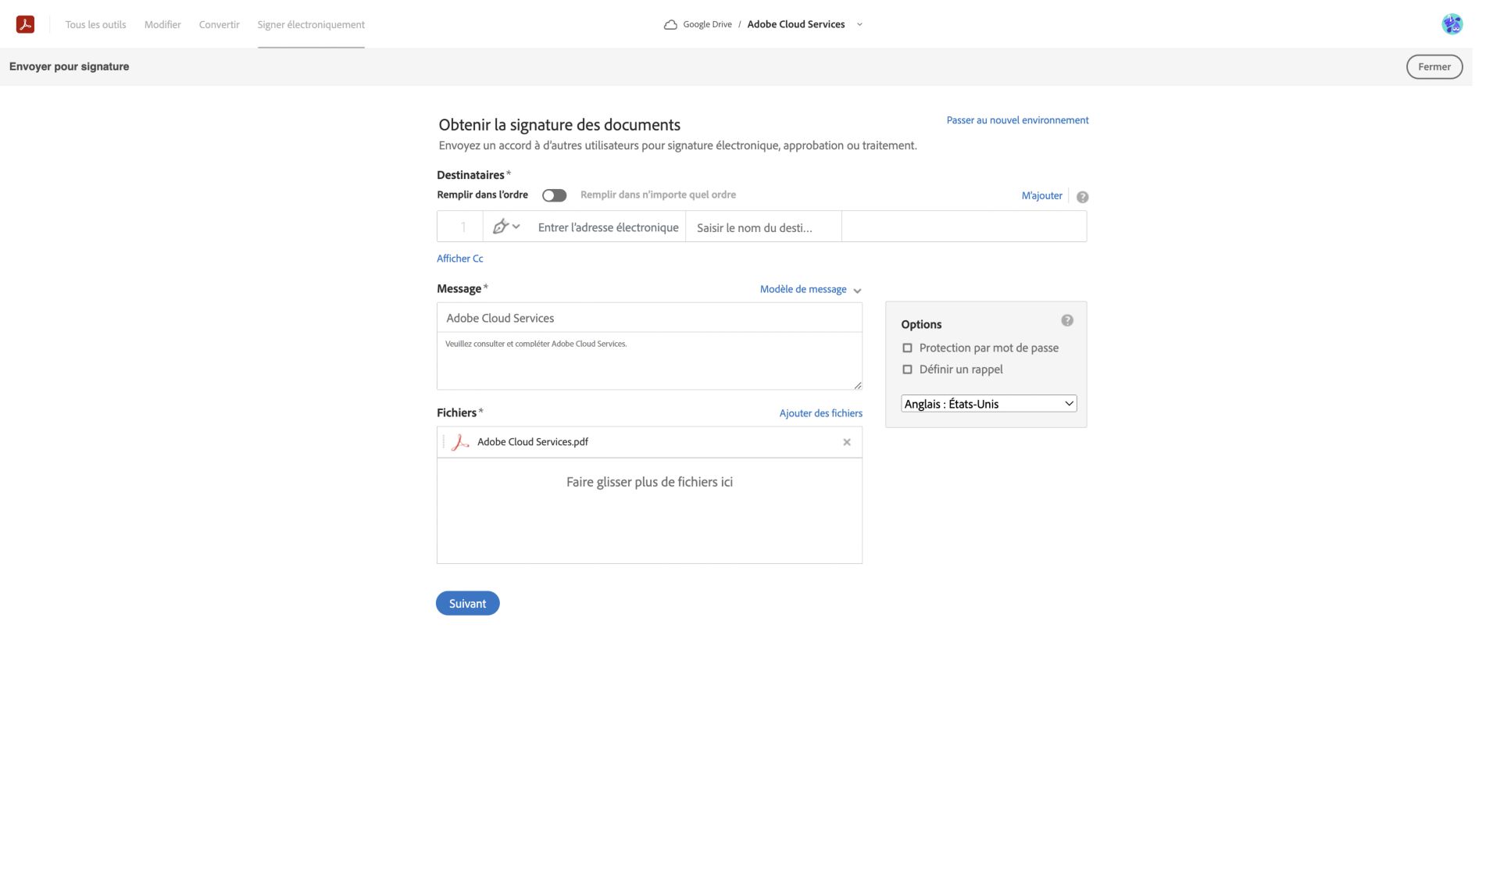Enable Définir un rappel checkbox
Viewport: 1500px width, 871px height.
906,369
